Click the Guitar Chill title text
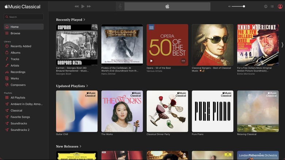Viewport: 285px width, 160px height. tap(62, 134)
